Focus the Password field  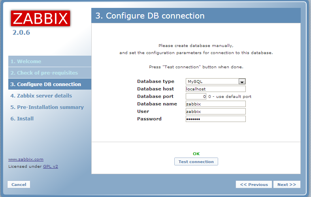pos(216,119)
